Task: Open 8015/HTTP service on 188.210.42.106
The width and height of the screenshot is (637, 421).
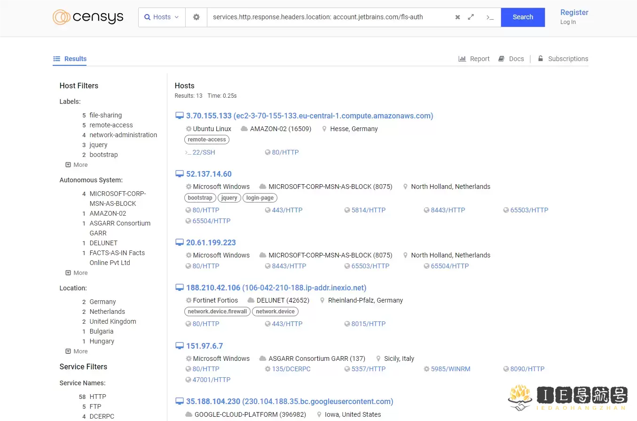Action: (x=365, y=324)
